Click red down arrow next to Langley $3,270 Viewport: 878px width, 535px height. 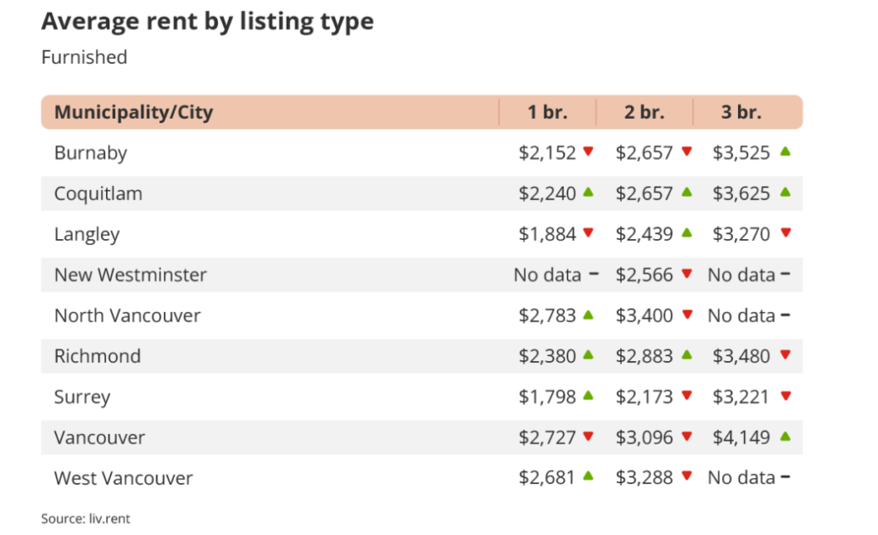(785, 233)
